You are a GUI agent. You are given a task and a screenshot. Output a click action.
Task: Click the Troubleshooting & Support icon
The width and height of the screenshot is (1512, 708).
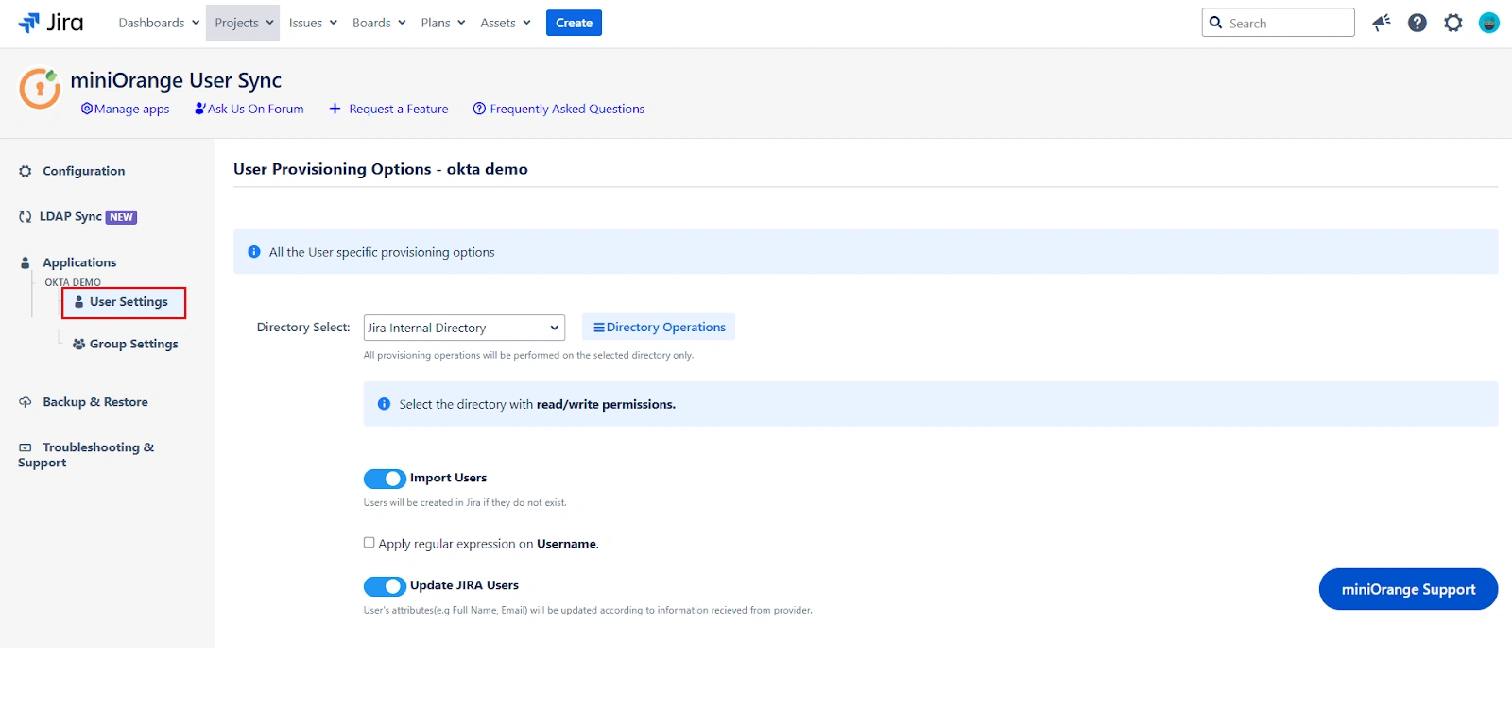pyautogui.click(x=26, y=447)
